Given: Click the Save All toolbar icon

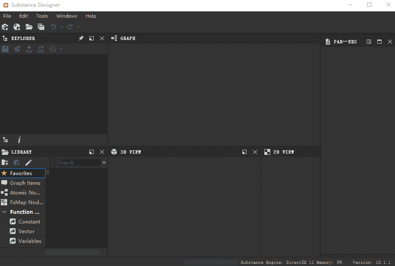Looking at the screenshot, I should (x=41, y=27).
